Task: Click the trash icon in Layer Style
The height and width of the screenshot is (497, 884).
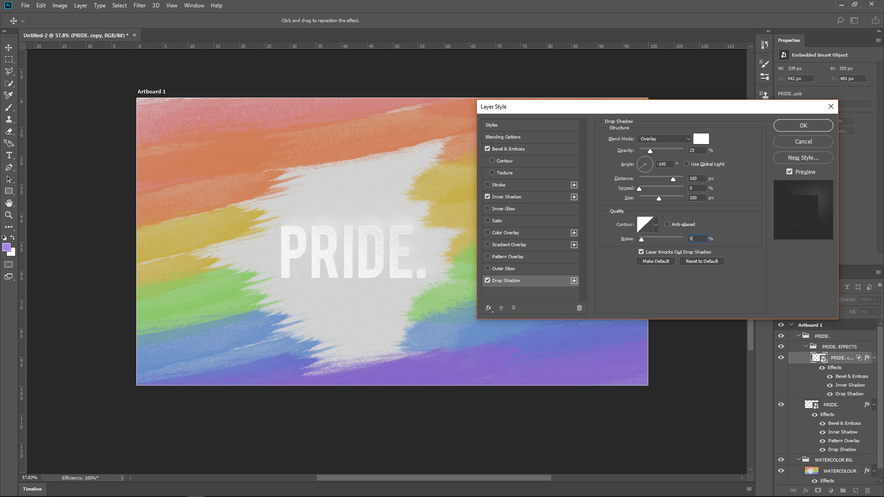Action: click(579, 308)
